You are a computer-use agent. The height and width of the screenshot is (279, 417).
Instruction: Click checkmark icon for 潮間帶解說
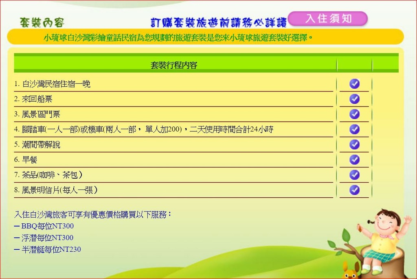coord(354,144)
